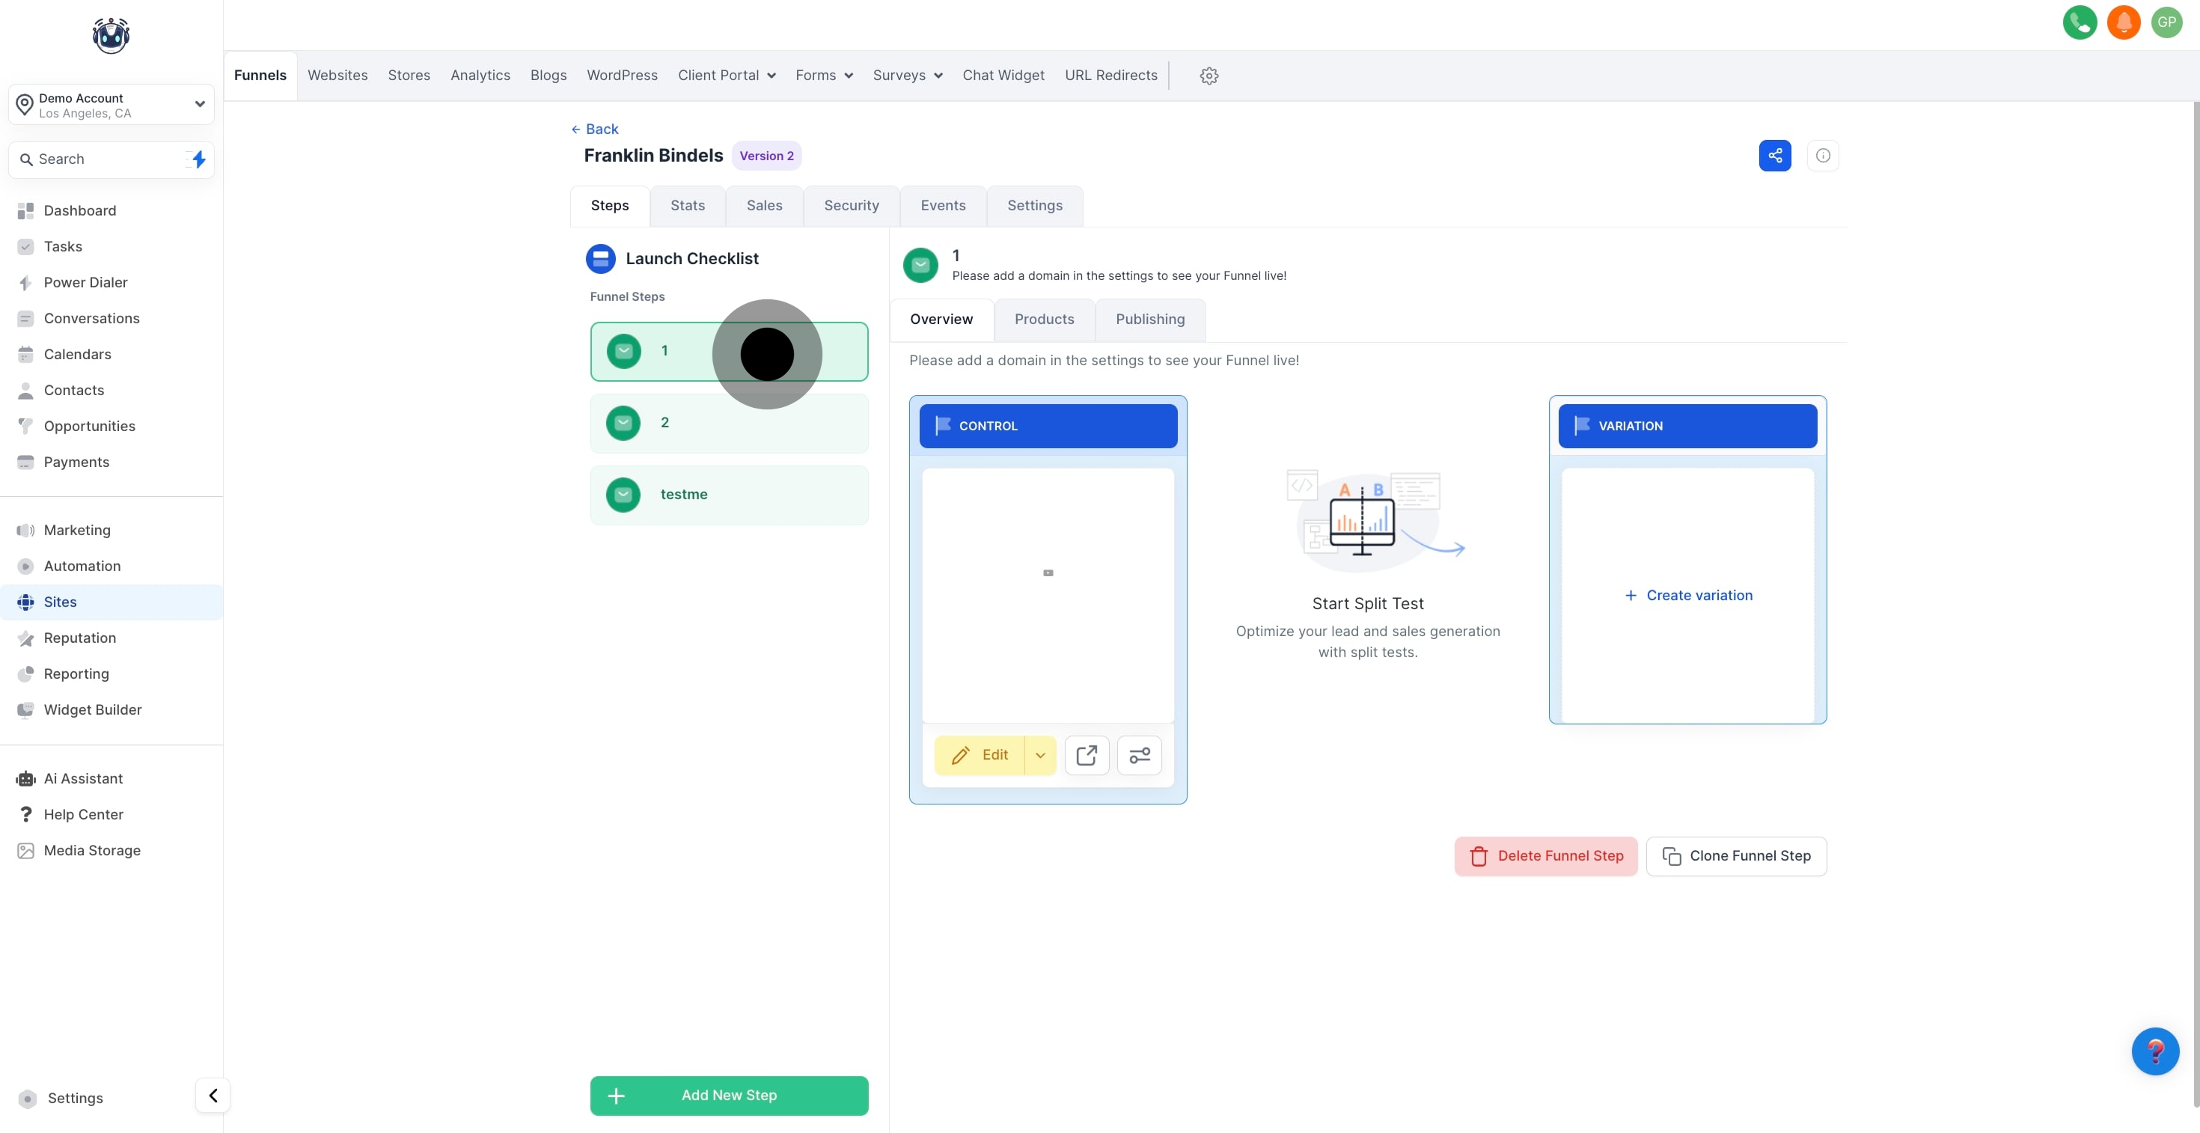
Task: Open the gear settings icon in top navigation
Action: [1209, 76]
